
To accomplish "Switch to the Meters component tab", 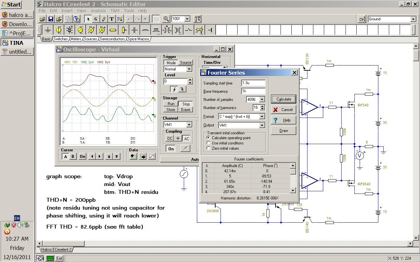I will (76, 39).
